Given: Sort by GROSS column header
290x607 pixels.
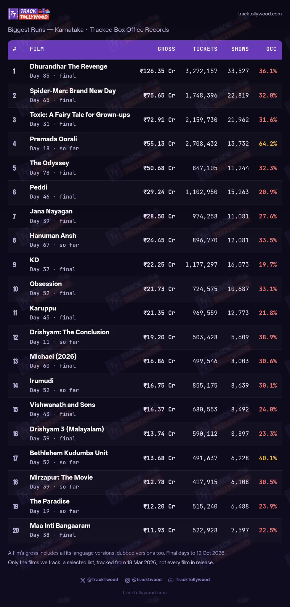Looking at the screenshot, I should pyautogui.click(x=166, y=49).
